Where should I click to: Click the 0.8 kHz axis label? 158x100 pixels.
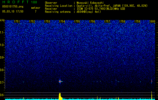(2, 70)
